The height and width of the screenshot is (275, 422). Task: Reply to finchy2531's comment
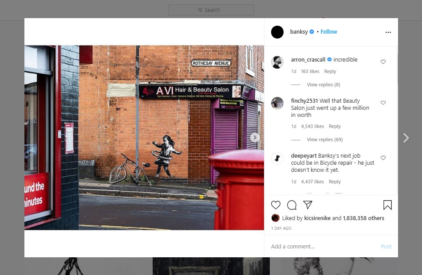(x=335, y=126)
